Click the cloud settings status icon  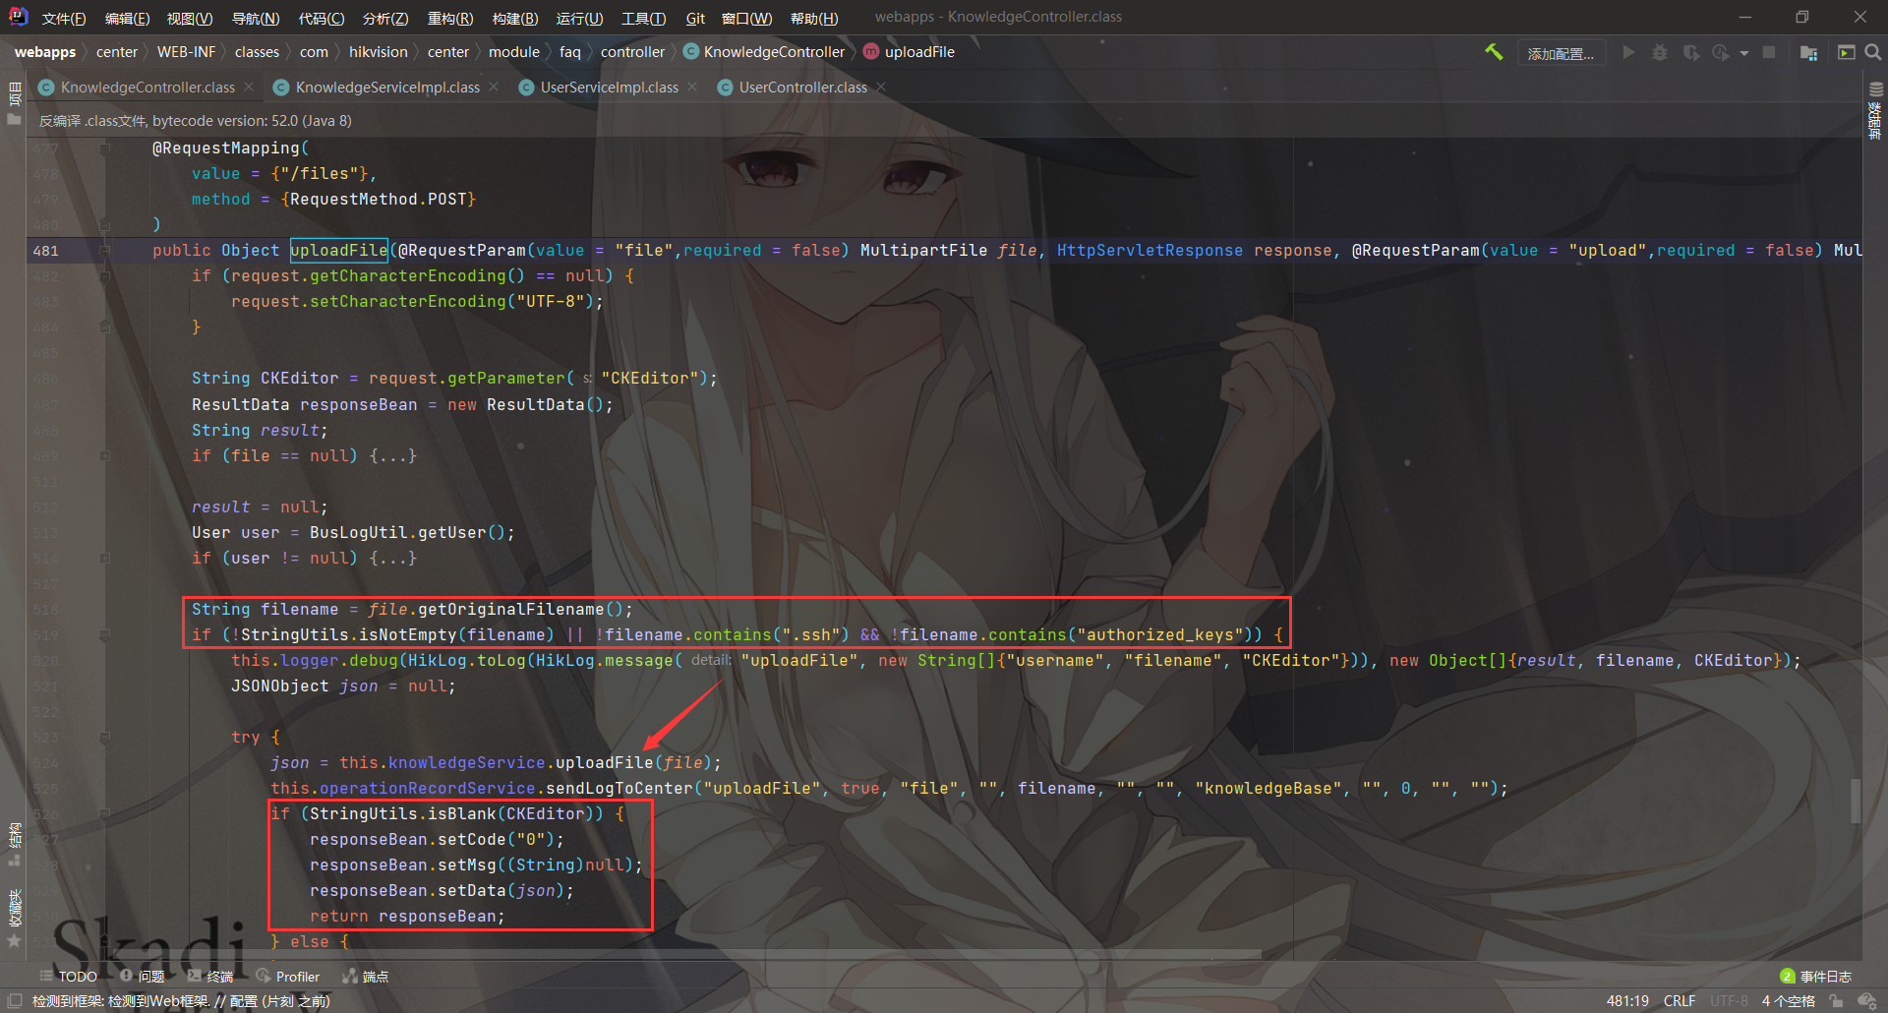click(x=1867, y=1001)
